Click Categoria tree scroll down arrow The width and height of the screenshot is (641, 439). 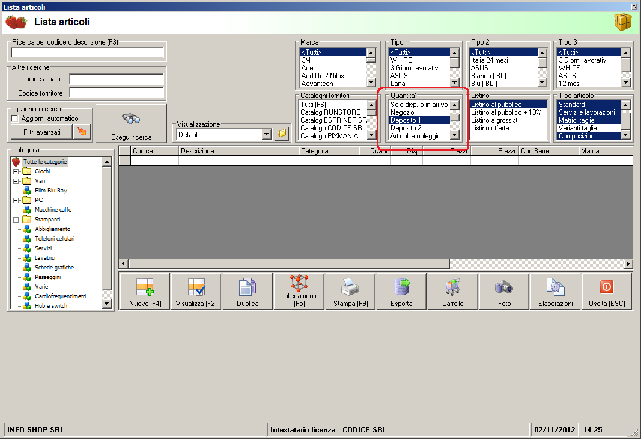tap(107, 304)
